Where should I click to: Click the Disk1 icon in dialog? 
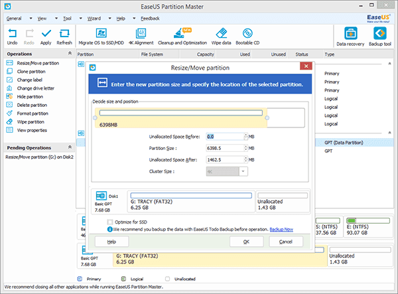(x=101, y=196)
